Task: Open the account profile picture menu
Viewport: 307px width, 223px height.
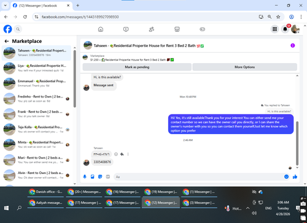Action: pos(295,29)
